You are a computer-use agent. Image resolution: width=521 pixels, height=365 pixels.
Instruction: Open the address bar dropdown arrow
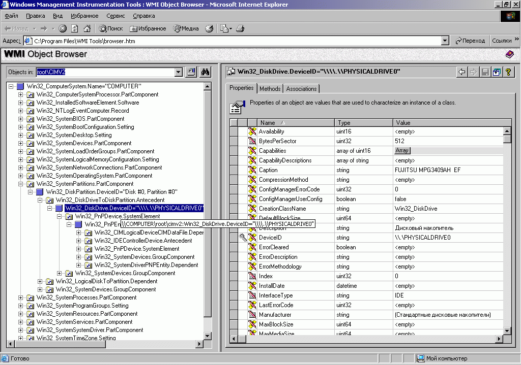[445, 41]
